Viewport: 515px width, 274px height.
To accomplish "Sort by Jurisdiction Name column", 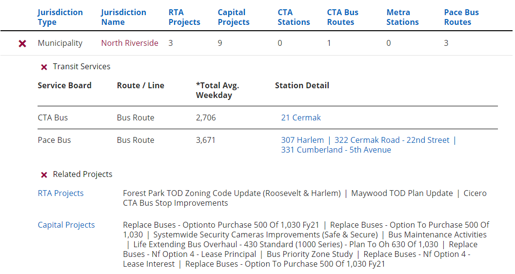I will point(123,17).
